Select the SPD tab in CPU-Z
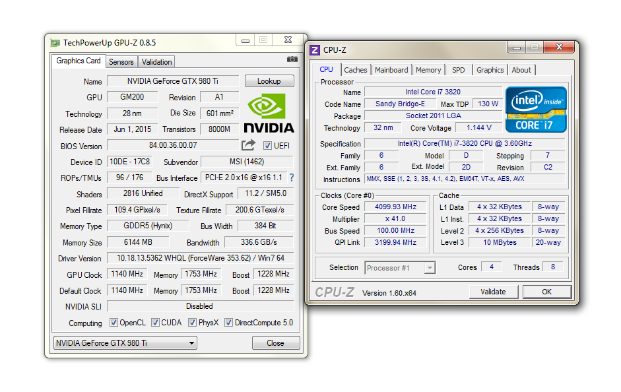 click(458, 70)
